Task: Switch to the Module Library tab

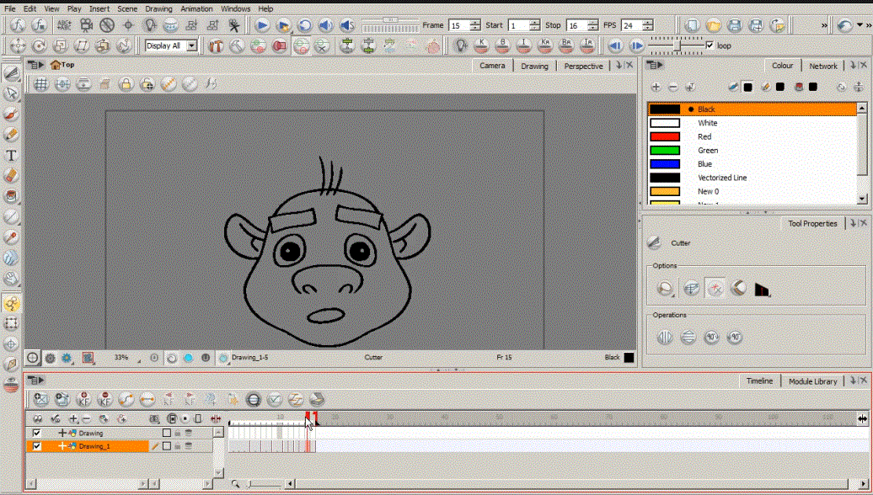Action: 812,381
